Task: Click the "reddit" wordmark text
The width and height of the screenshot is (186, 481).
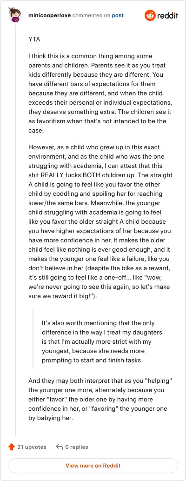Action: pos(167,16)
